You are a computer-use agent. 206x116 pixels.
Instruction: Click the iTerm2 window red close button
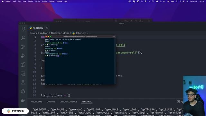coord(46,36)
